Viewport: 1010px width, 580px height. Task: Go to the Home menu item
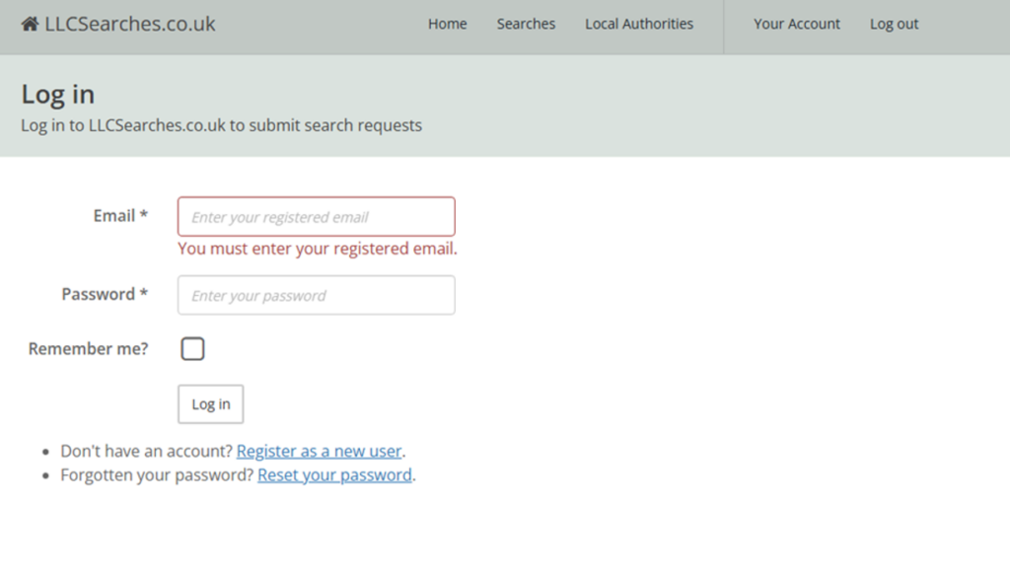(447, 24)
